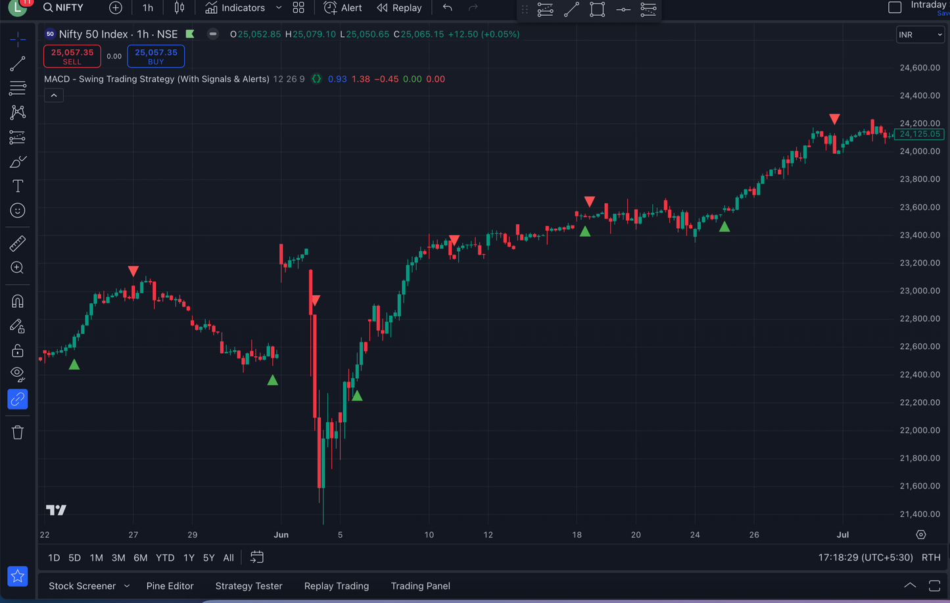
Task: Open the favorites star button in sidebar
Action: click(18, 576)
